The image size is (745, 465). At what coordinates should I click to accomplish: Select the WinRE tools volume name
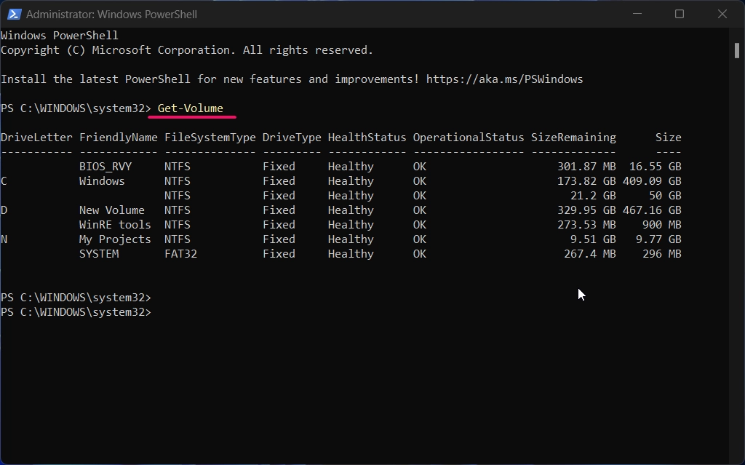pyautogui.click(x=115, y=225)
